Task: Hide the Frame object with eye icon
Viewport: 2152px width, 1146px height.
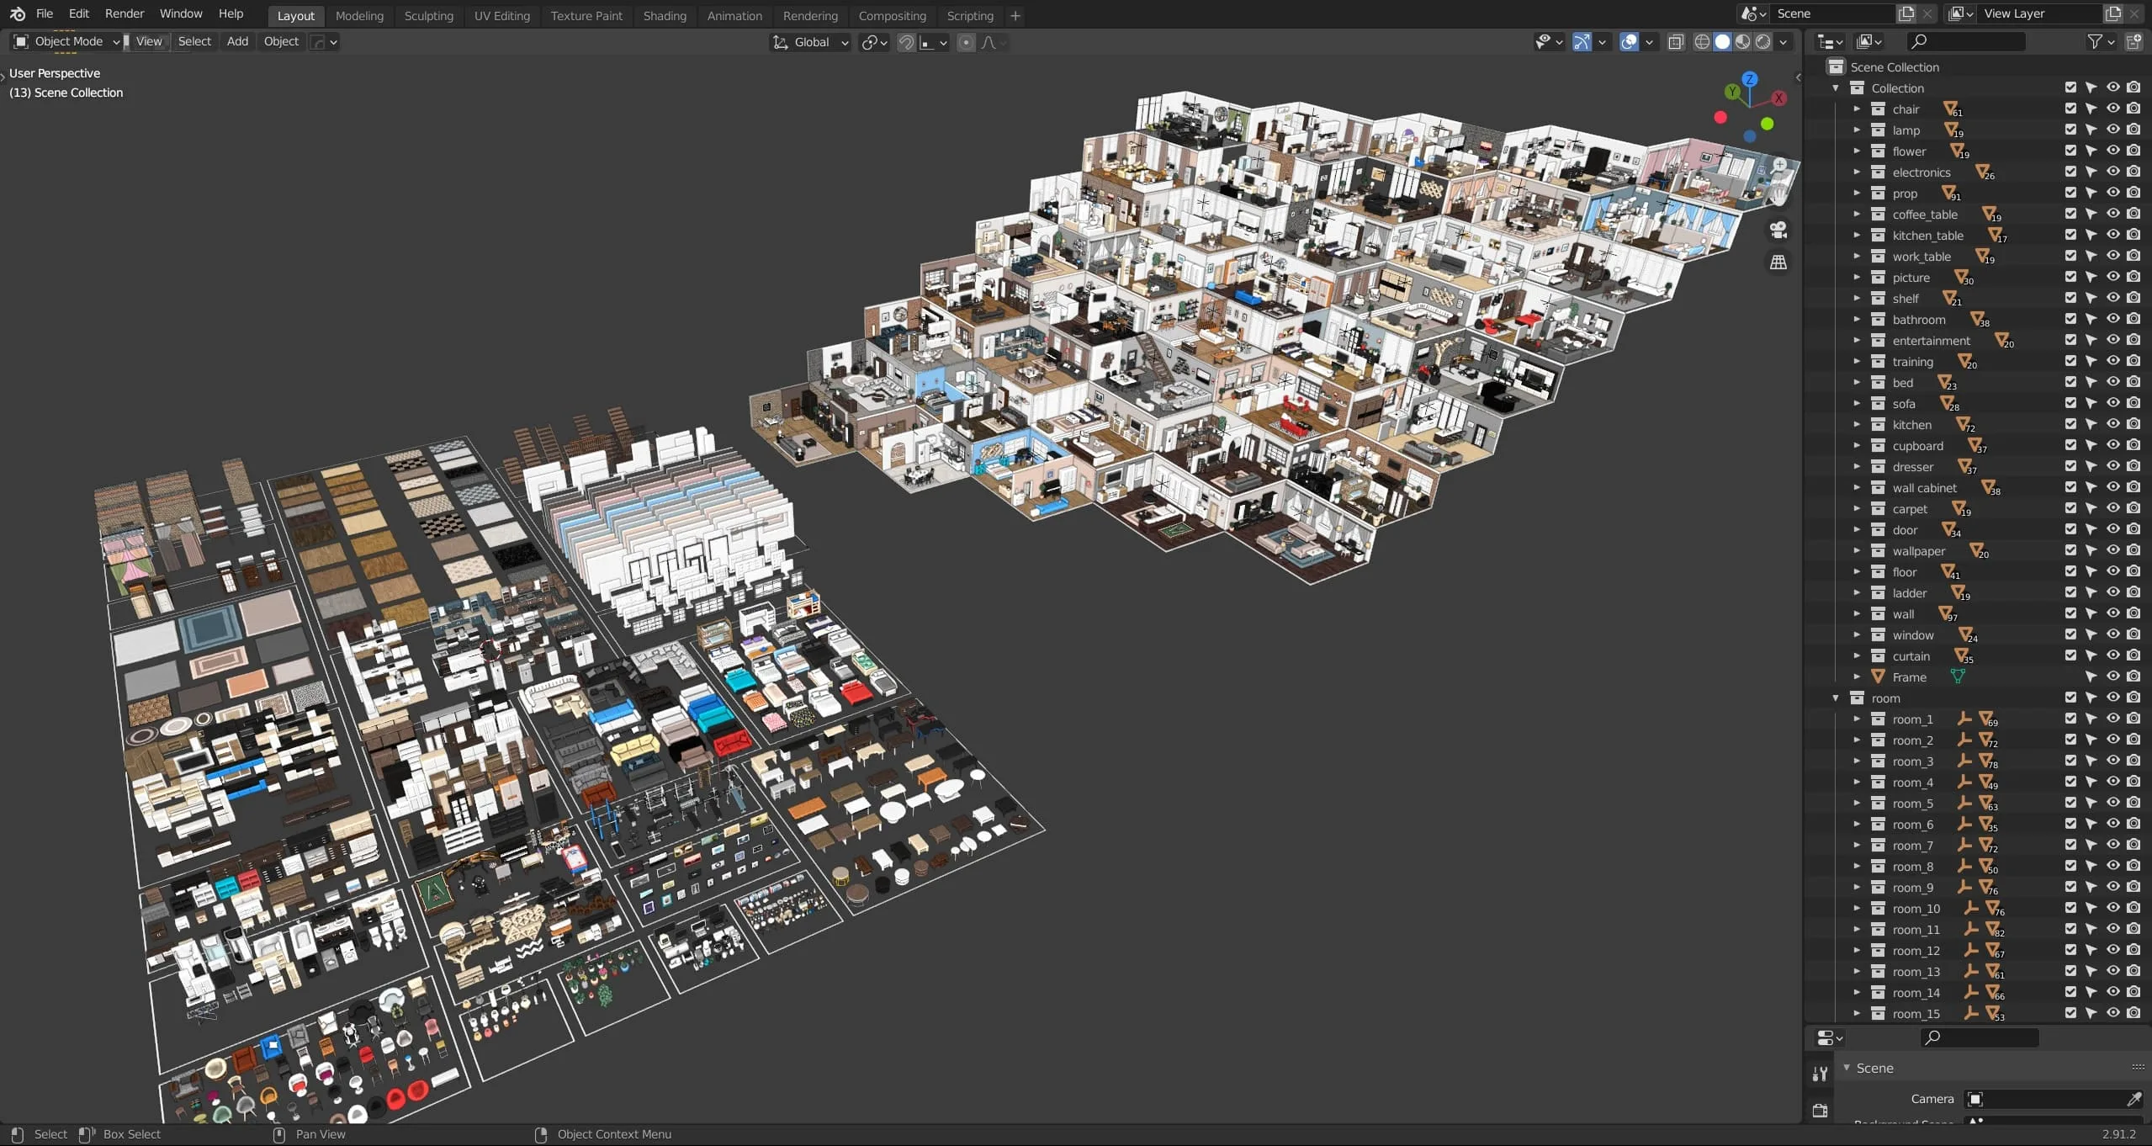Action: click(x=2112, y=676)
